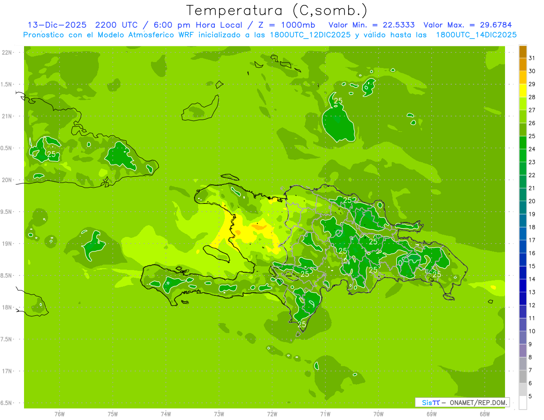
Task: Click the title "Temperatura (C,somb.)"
Action: [x=277, y=11]
